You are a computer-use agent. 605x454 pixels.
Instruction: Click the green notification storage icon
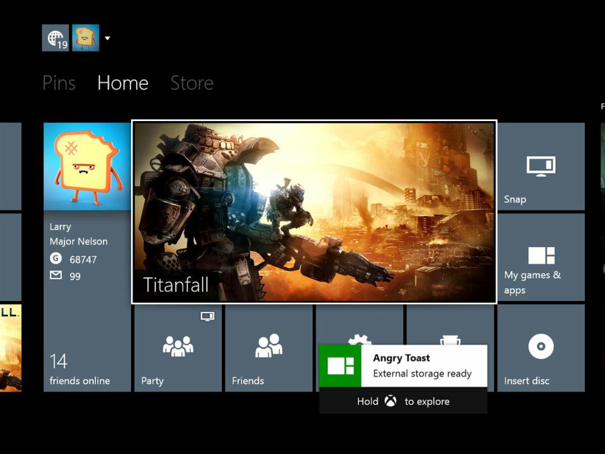(x=341, y=365)
